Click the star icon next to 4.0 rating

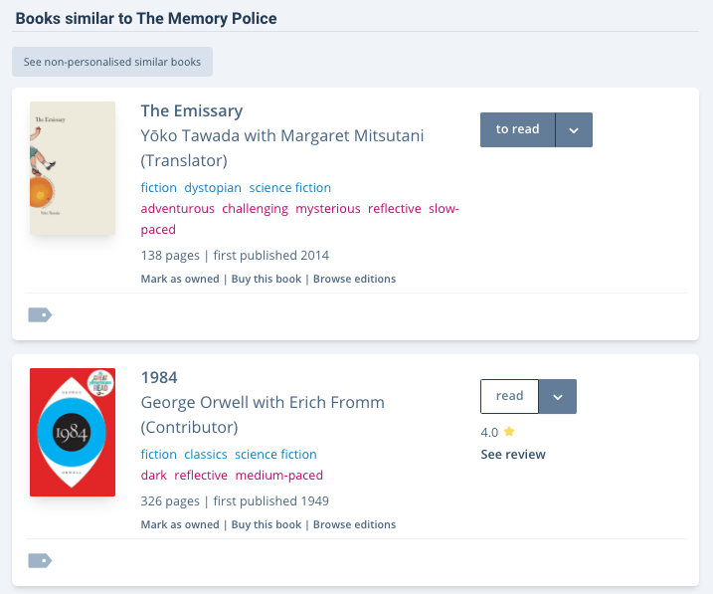[x=509, y=431]
